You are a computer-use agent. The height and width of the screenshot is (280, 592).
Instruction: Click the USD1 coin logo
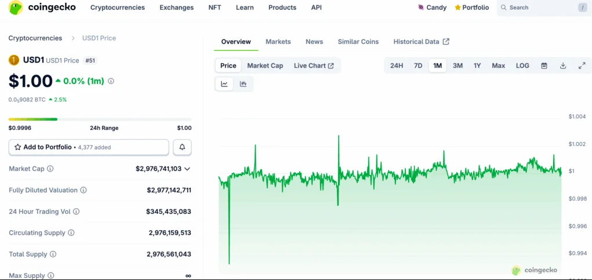point(13,60)
